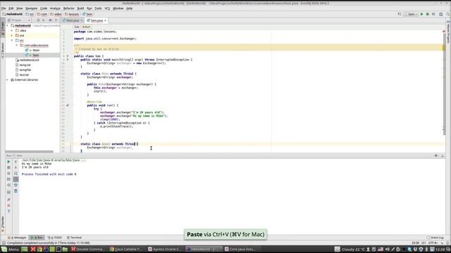Toggle tool window buttons icon in status bar
451x253 pixels.
pyautogui.click(x=3, y=243)
